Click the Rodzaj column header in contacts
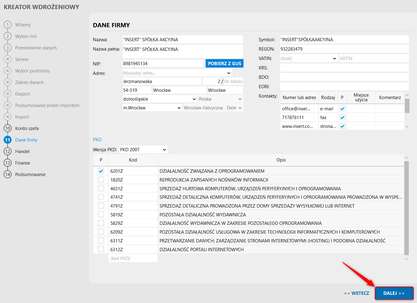 328,98
